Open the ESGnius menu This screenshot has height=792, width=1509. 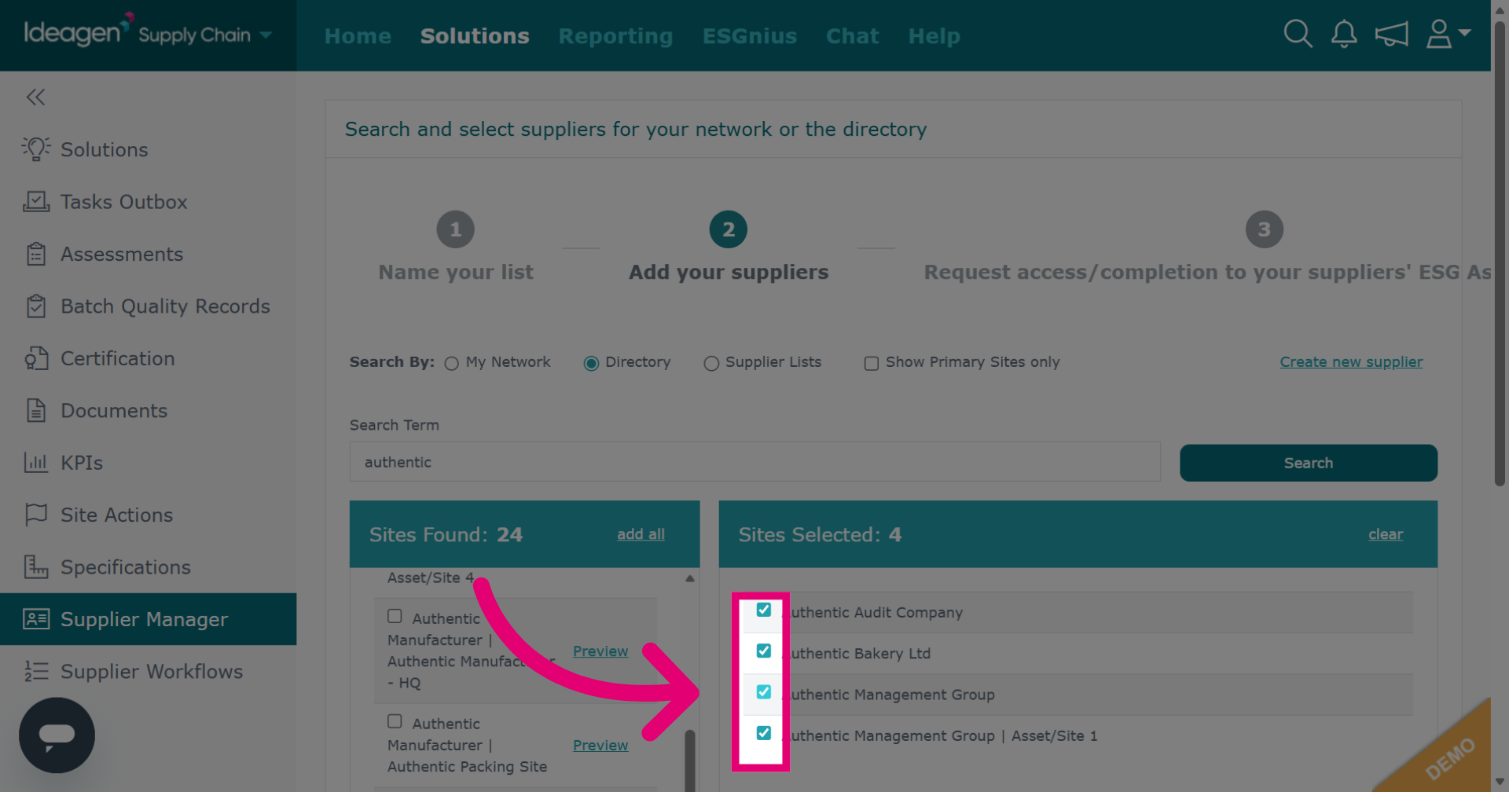click(749, 36)
